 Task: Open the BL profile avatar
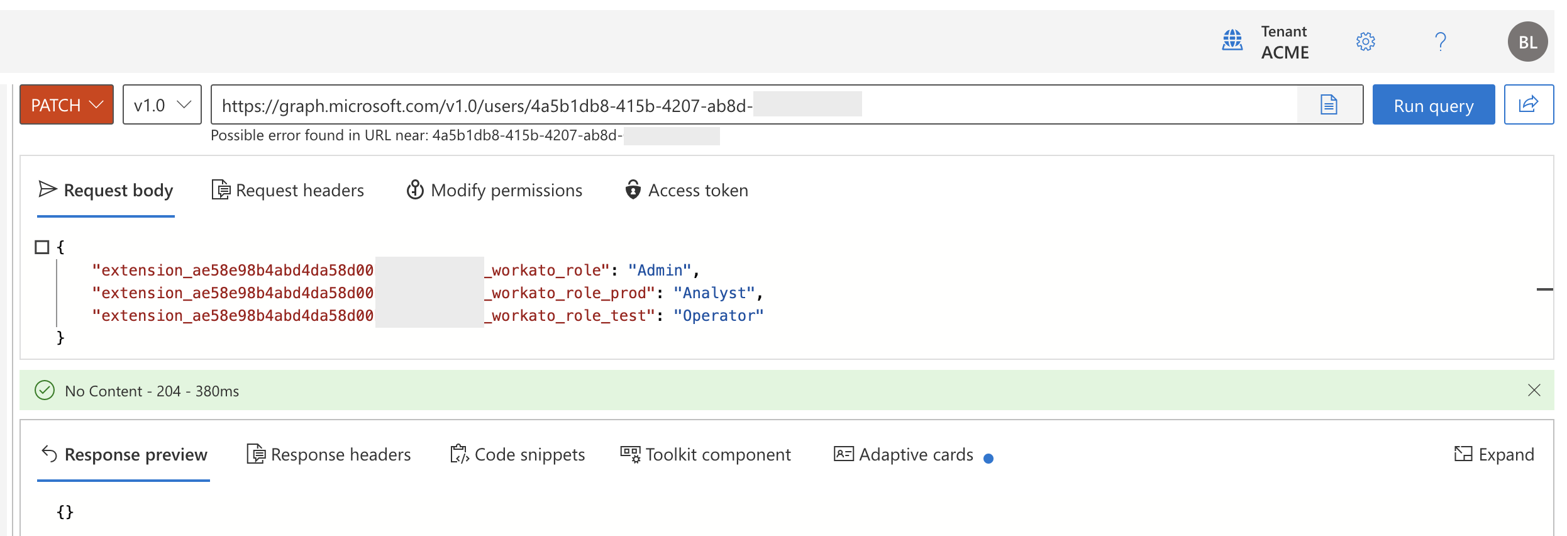tap(1527, 42)
